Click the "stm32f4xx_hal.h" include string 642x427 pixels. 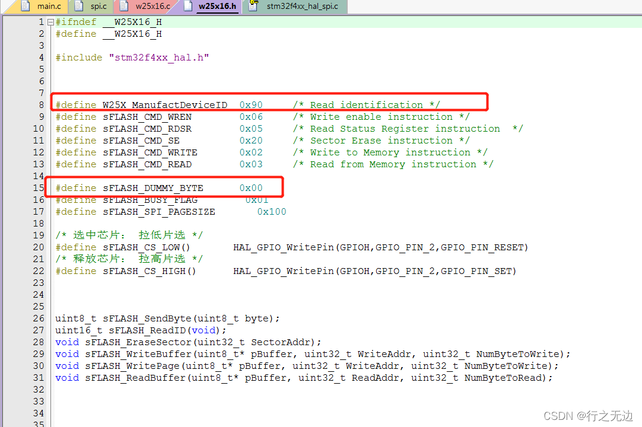159,58
